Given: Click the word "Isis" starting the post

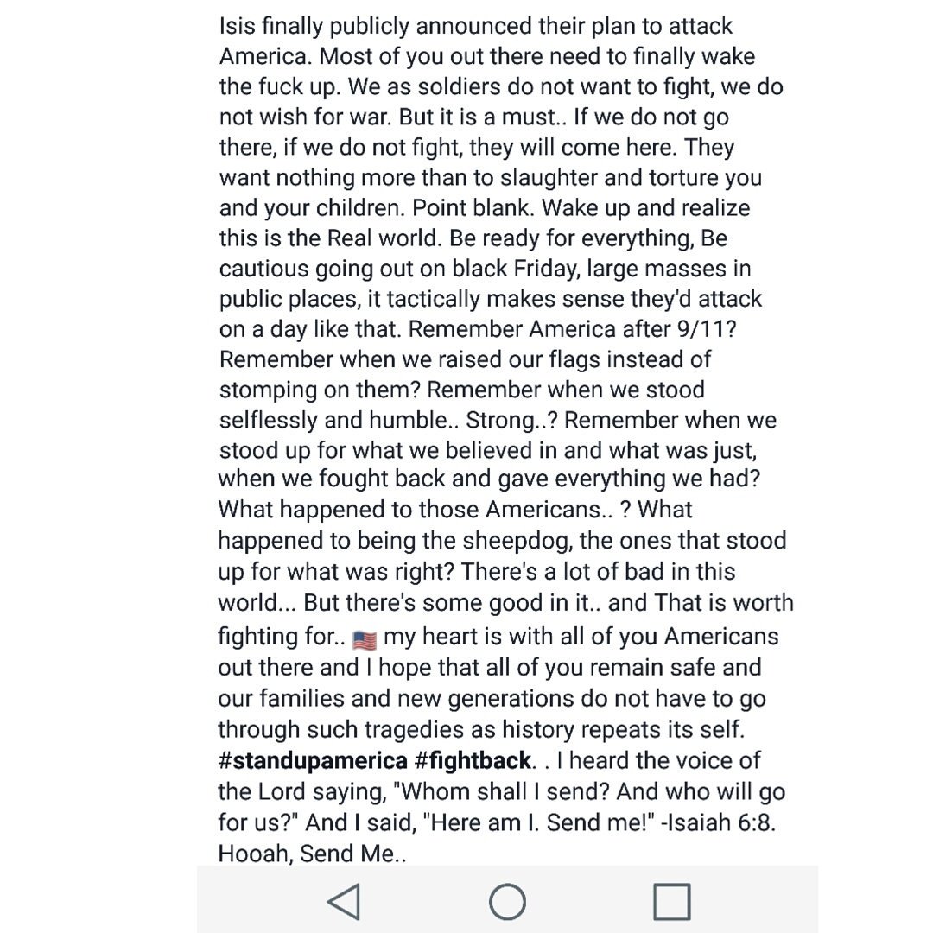Looking at the screenshot, I should click(238, 26).
